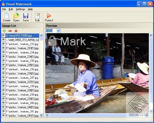The width and height of the screenshot is (154, 123).
Task: Start protection with the Protect icon
Action: (49, 17)
